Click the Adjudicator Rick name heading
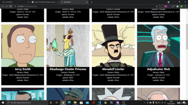 click(x=159, y=69)
